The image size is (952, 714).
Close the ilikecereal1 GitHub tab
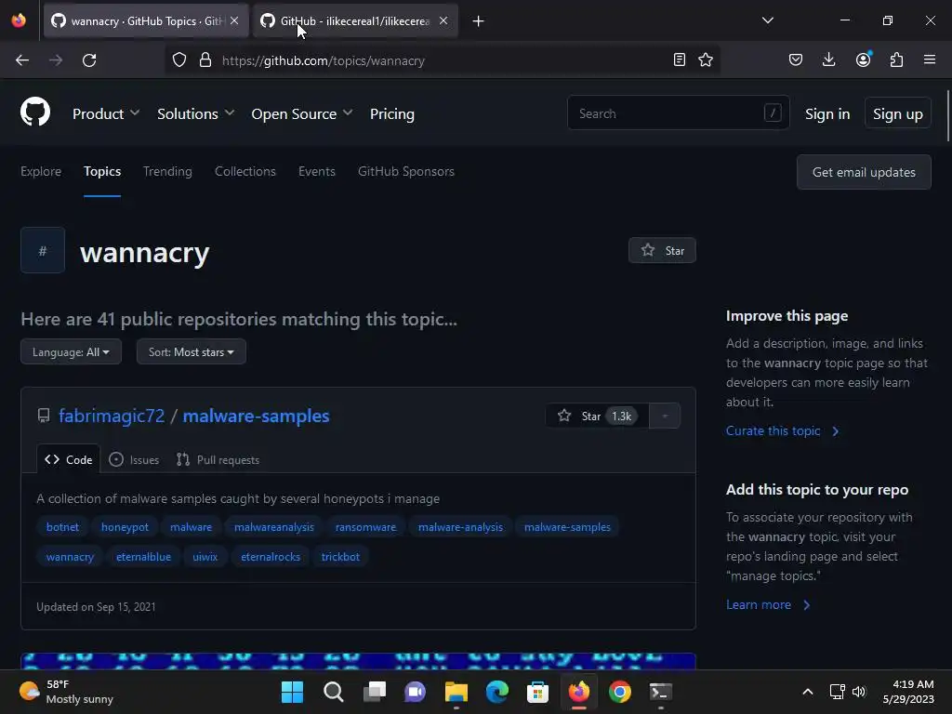(443, 20)
